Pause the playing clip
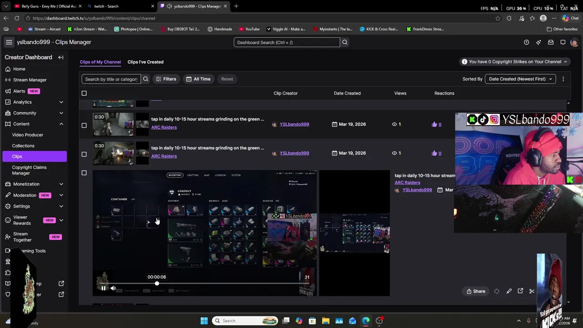This screenshot has width=583, height=328. (x=104, y=288)
